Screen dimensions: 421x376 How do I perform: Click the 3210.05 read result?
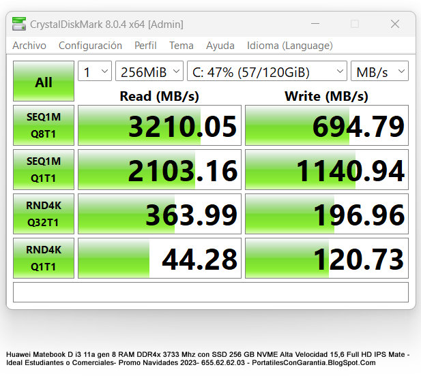point(160,125)
